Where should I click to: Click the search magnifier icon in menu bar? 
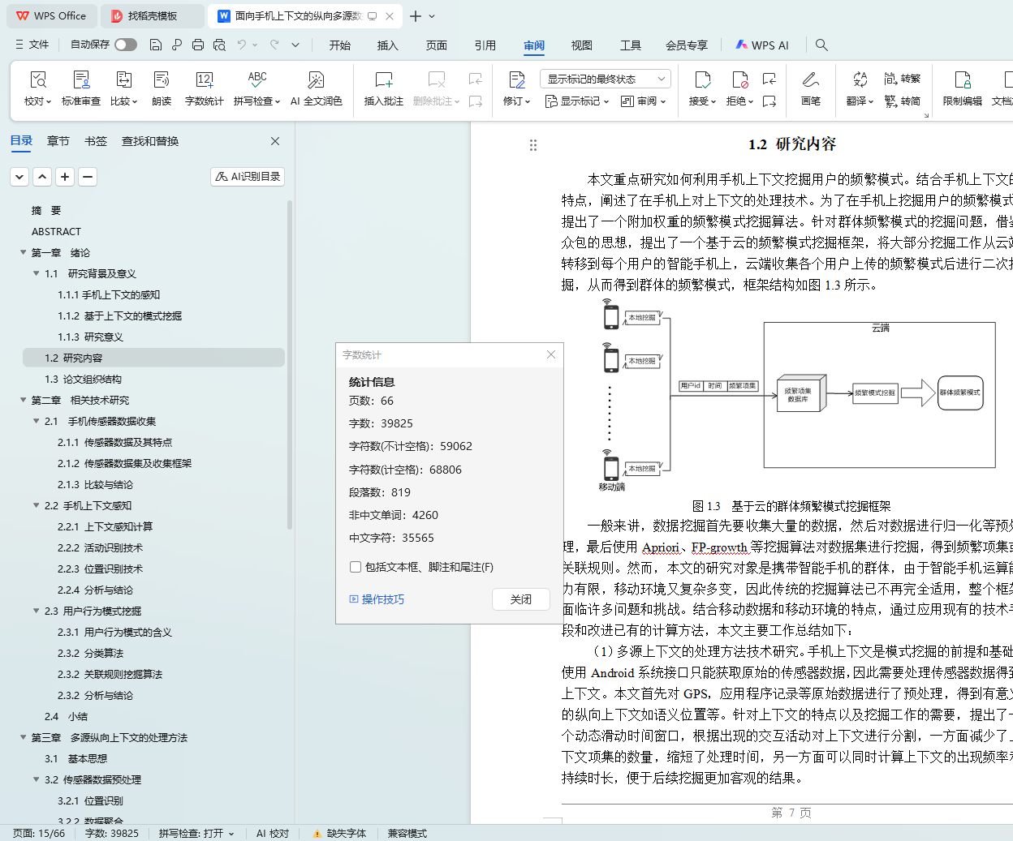(821, 45)
